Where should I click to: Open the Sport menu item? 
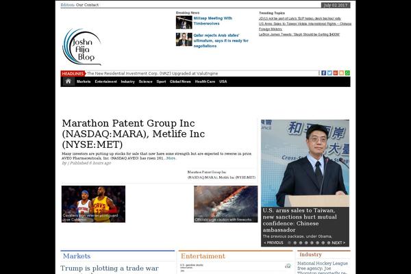pos(161,82)
